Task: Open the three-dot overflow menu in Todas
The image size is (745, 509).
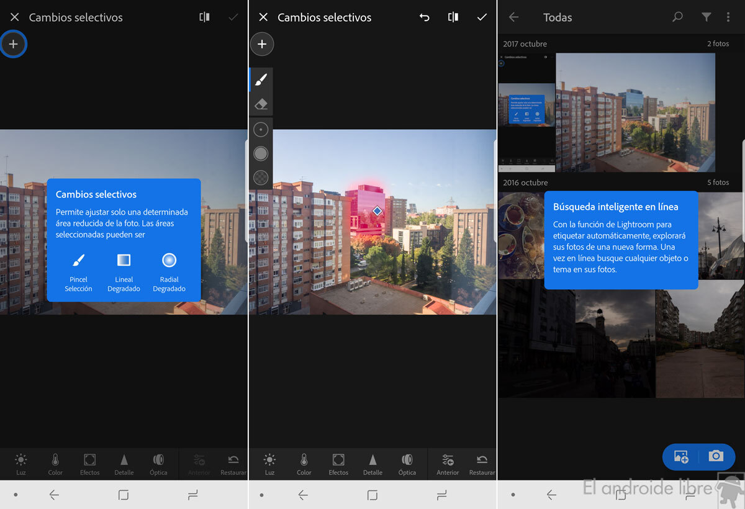Action: (728, 17)
